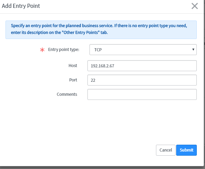Click the "Other Entry Points" text in banner
The width and height of the screenshot is (205, 169).
coord(81,32)
